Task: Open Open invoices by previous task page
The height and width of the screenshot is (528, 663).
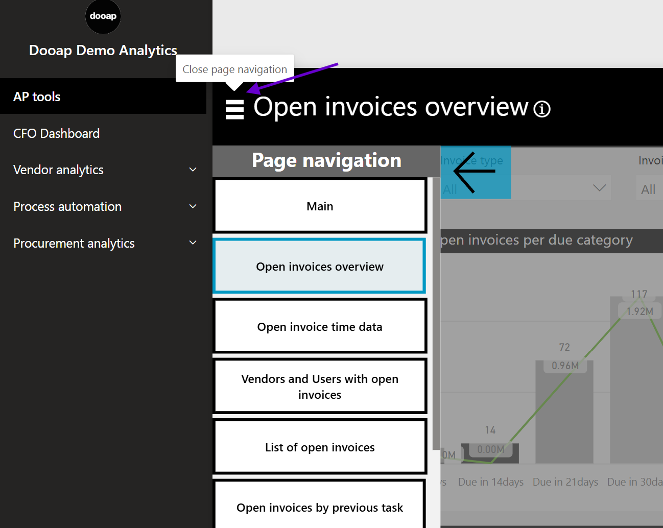Action: (x=320, y=505)
